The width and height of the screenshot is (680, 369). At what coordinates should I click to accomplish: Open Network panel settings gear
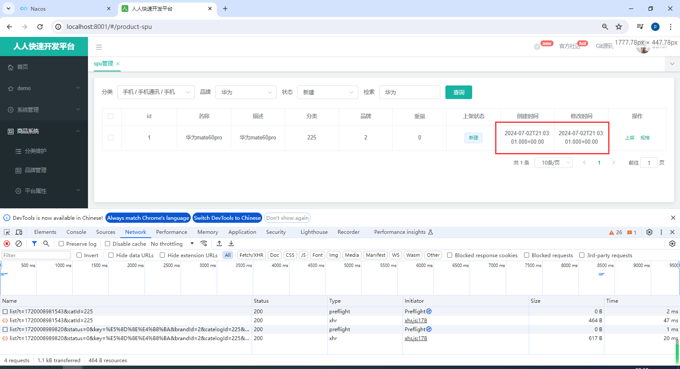tap(672, 244)
